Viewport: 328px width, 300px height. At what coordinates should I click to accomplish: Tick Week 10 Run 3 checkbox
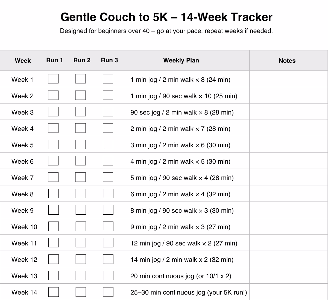tap(108, 226)
